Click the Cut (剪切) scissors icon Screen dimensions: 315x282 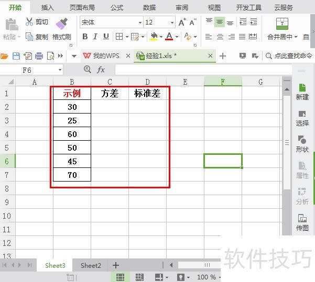click(29, 21)
